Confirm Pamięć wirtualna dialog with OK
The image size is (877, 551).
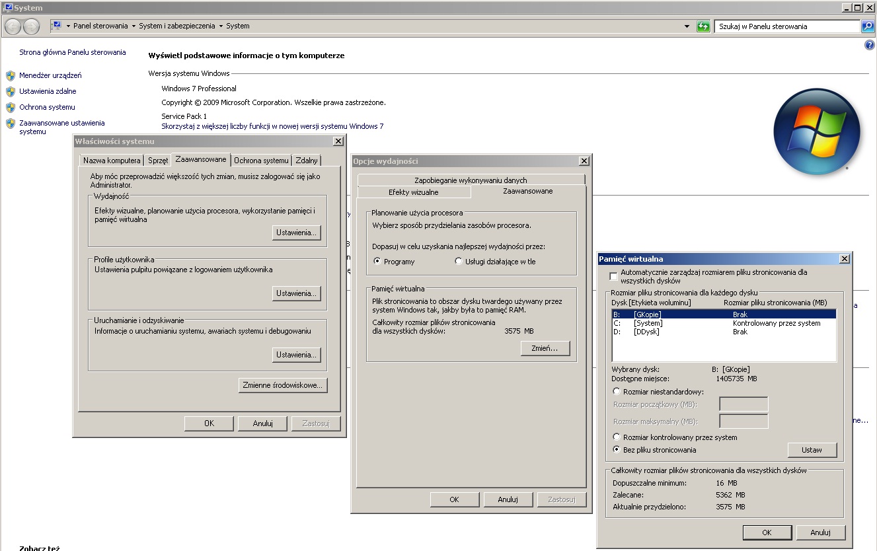[767, 533]
